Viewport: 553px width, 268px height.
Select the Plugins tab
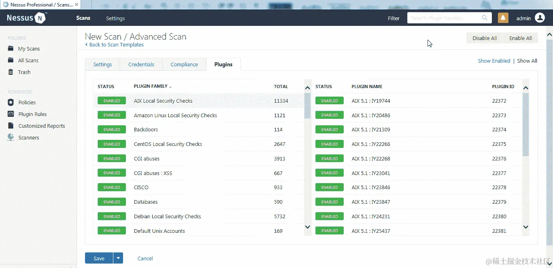pos(223,64)
